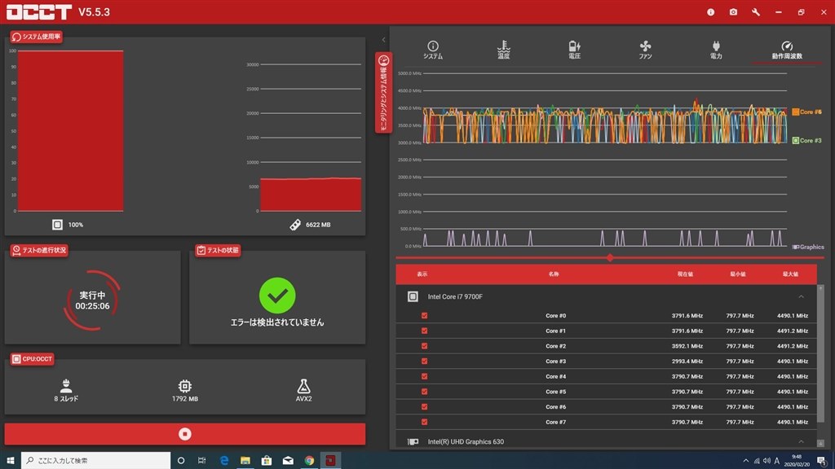Open File Explorer from the taskbar
This screenshot has height=469, width=835.
click(x=245, y=461)
